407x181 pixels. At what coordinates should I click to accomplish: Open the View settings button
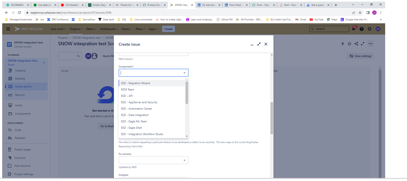tap(360, 56)
